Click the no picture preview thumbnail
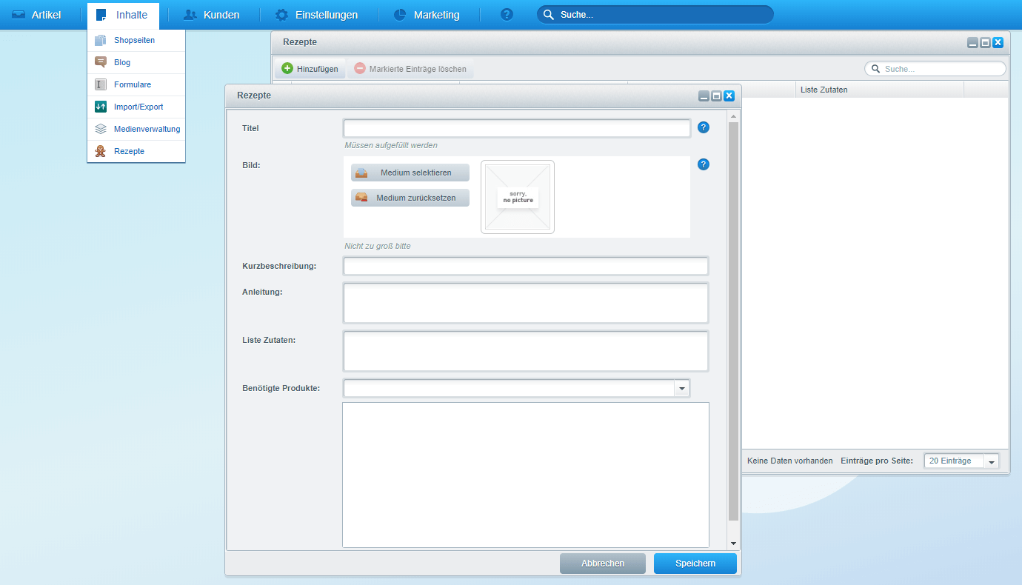Viewport: 1022px width, 585px height. pos(518,197)
